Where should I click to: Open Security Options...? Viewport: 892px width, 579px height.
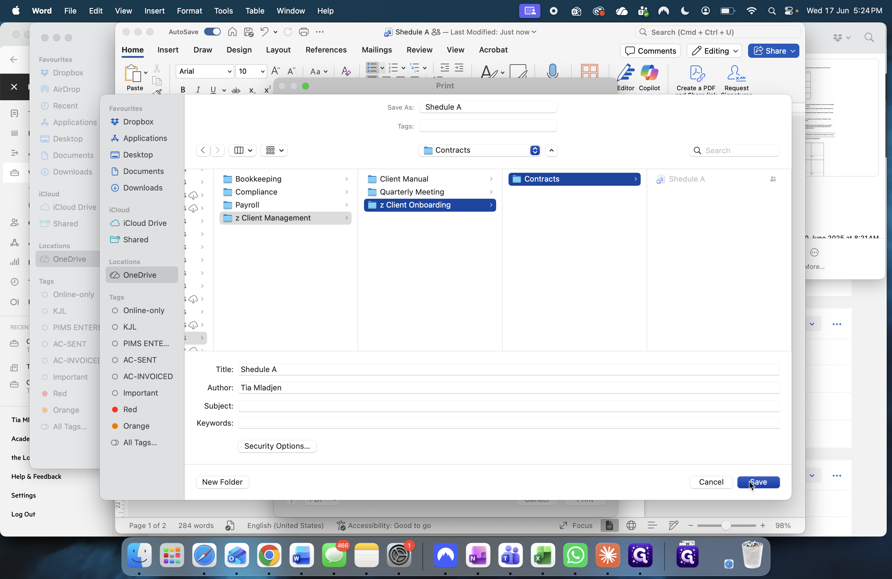click(x=277, y=446)
